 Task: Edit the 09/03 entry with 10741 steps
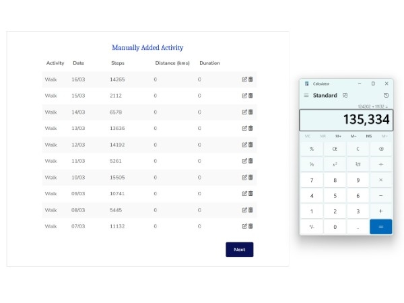pos(244,193)
